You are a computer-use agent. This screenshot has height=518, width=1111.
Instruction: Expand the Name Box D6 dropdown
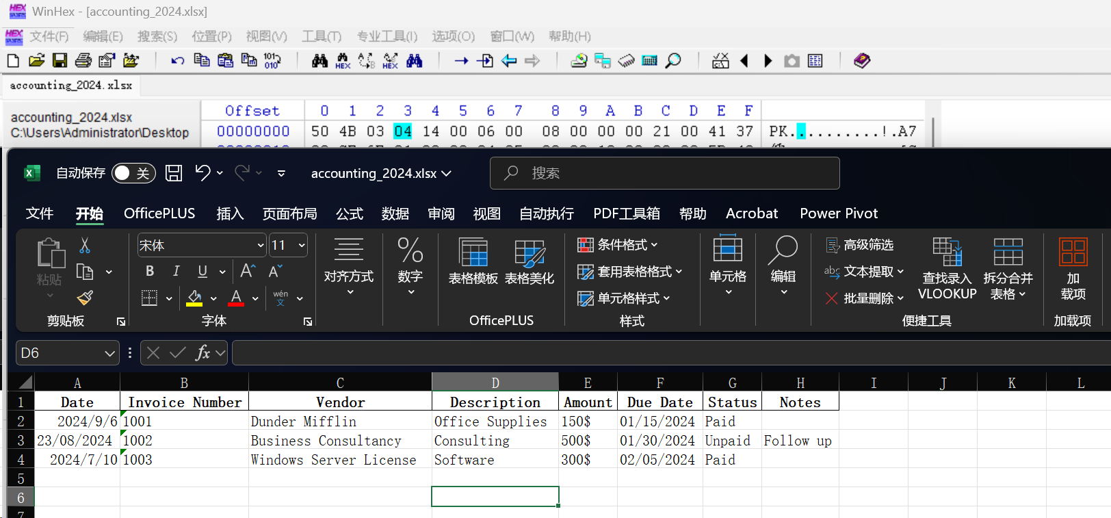click(109, 353)
